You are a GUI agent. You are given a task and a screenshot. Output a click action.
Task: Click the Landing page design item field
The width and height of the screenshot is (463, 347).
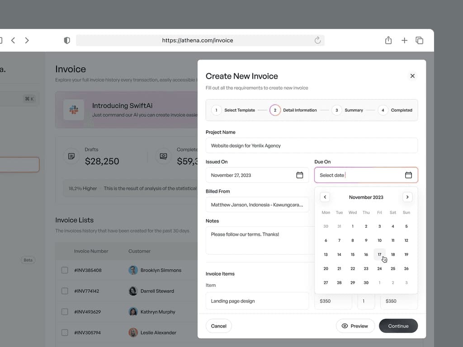257,301
